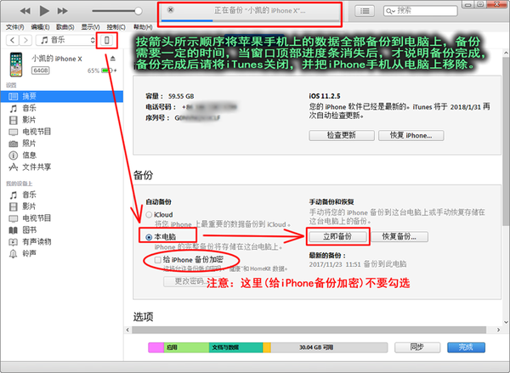Click the backup progress bar
Viewport: 510px width, 373px height.
[250, 20]
